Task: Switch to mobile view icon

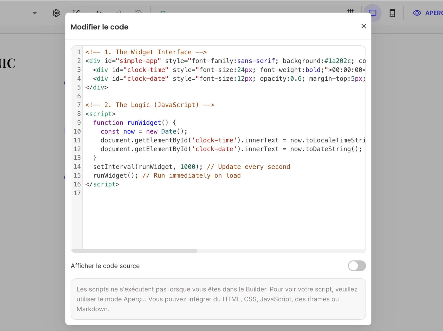Action: (392, 13)
